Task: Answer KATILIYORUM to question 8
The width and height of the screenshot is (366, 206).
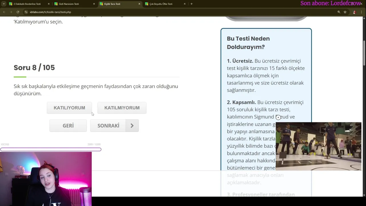Action: click(69, 108)
